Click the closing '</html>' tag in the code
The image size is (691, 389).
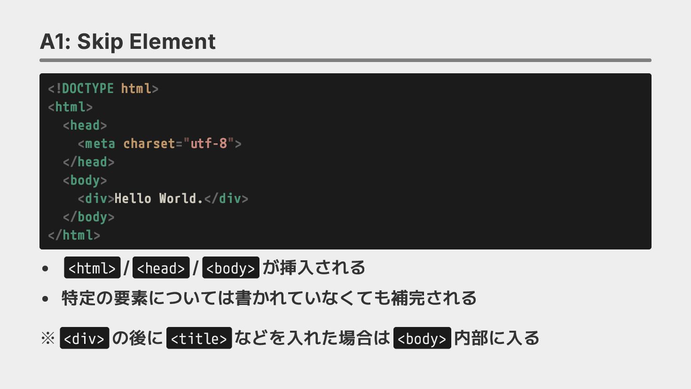click(74, 235)
